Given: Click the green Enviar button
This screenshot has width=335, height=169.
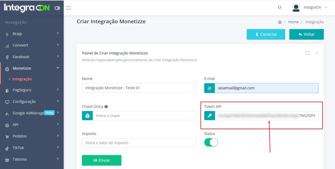Looking at the screenshot, I should point(101,160).
